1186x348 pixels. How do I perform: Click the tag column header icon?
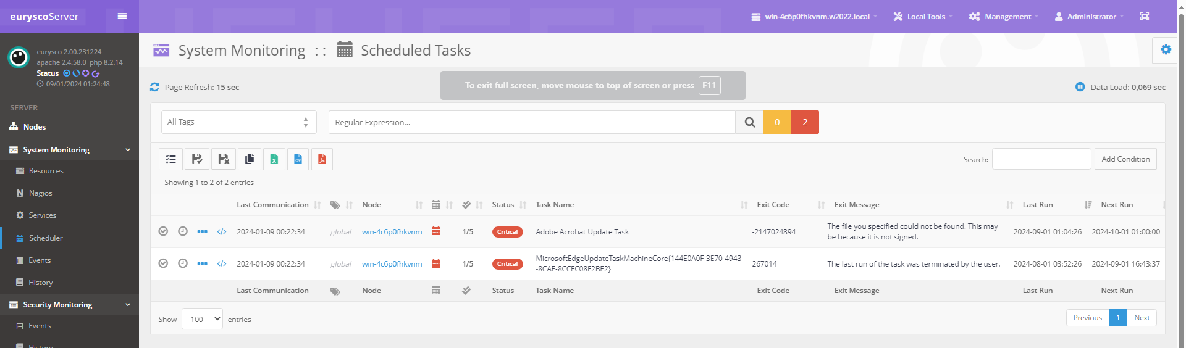[x=335, y=205]
